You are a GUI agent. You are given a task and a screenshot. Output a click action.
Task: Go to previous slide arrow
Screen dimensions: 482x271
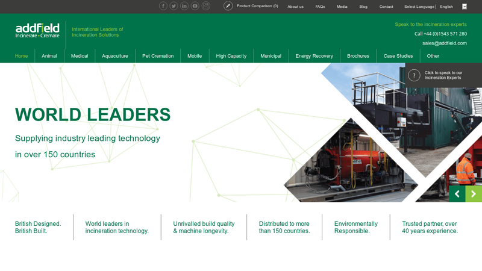pos(457,194)
